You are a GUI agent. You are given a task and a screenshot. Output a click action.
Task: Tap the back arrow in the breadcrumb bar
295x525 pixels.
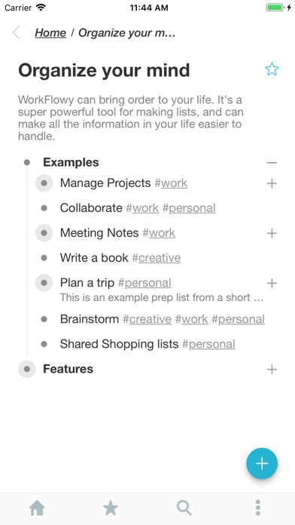click(x=16, y=33)
